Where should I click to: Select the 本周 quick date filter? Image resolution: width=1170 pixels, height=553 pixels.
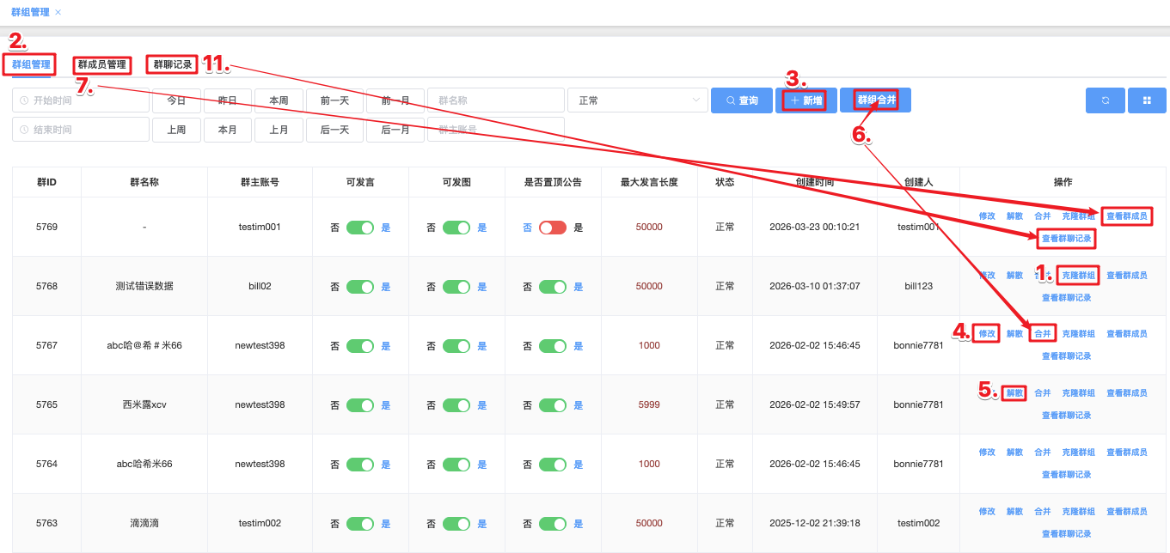pos(279,100)
